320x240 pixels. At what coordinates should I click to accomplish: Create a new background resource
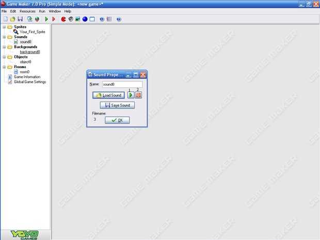tap(77, 19)
